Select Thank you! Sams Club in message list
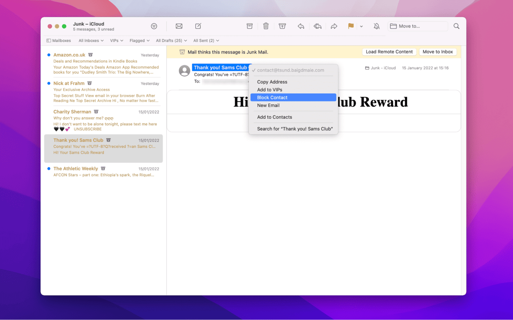The image size is (513, 320). [103, 148]
